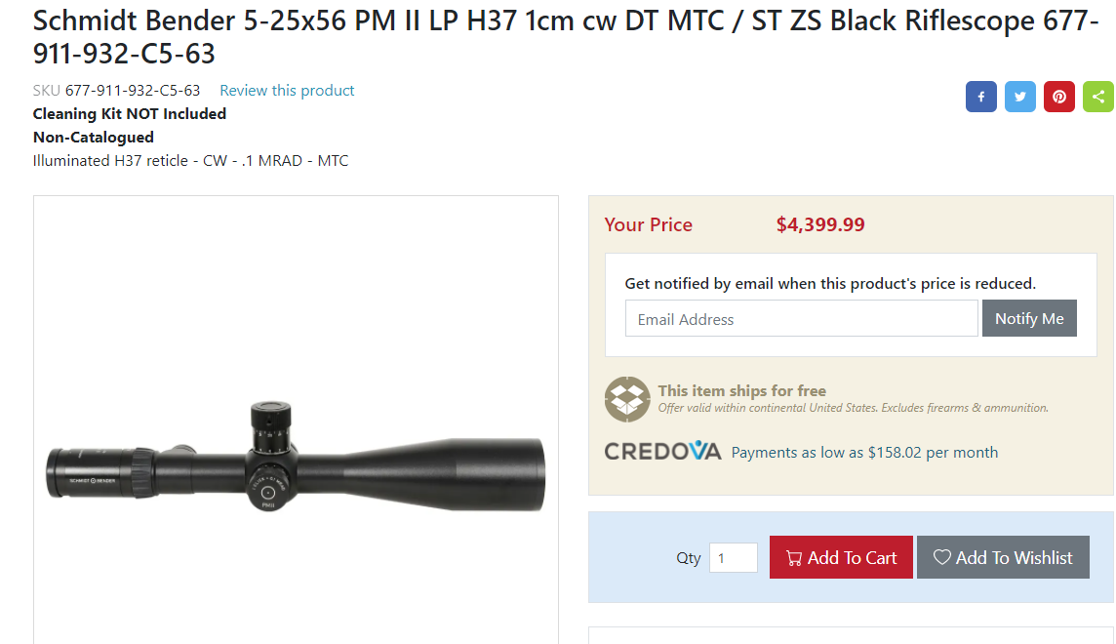1116x644 pixels.
Task: Click the $4,399.99 price
Action: click(820, 225)
